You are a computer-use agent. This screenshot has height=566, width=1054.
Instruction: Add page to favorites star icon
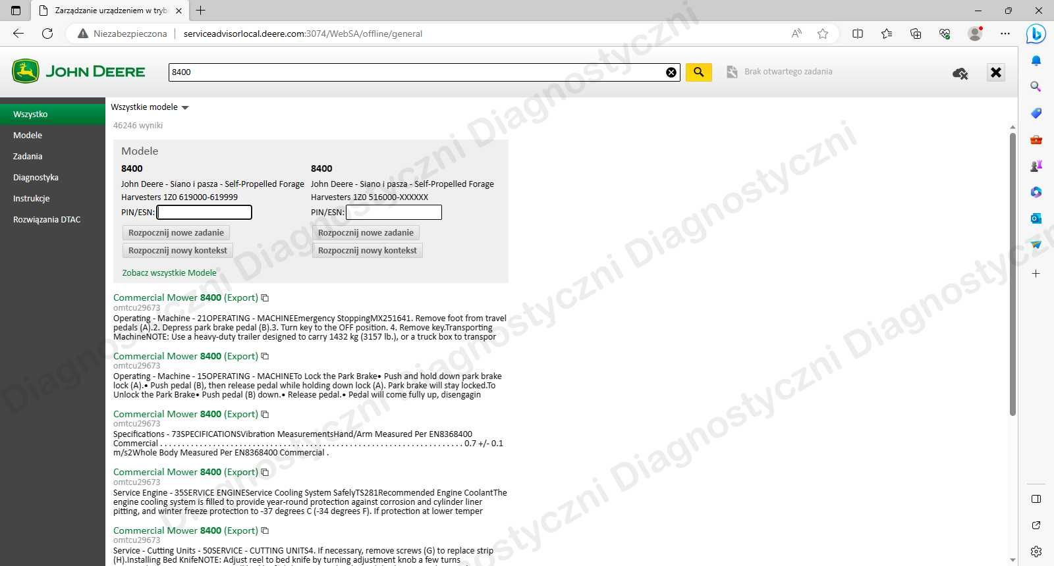(x=823, y=34)
